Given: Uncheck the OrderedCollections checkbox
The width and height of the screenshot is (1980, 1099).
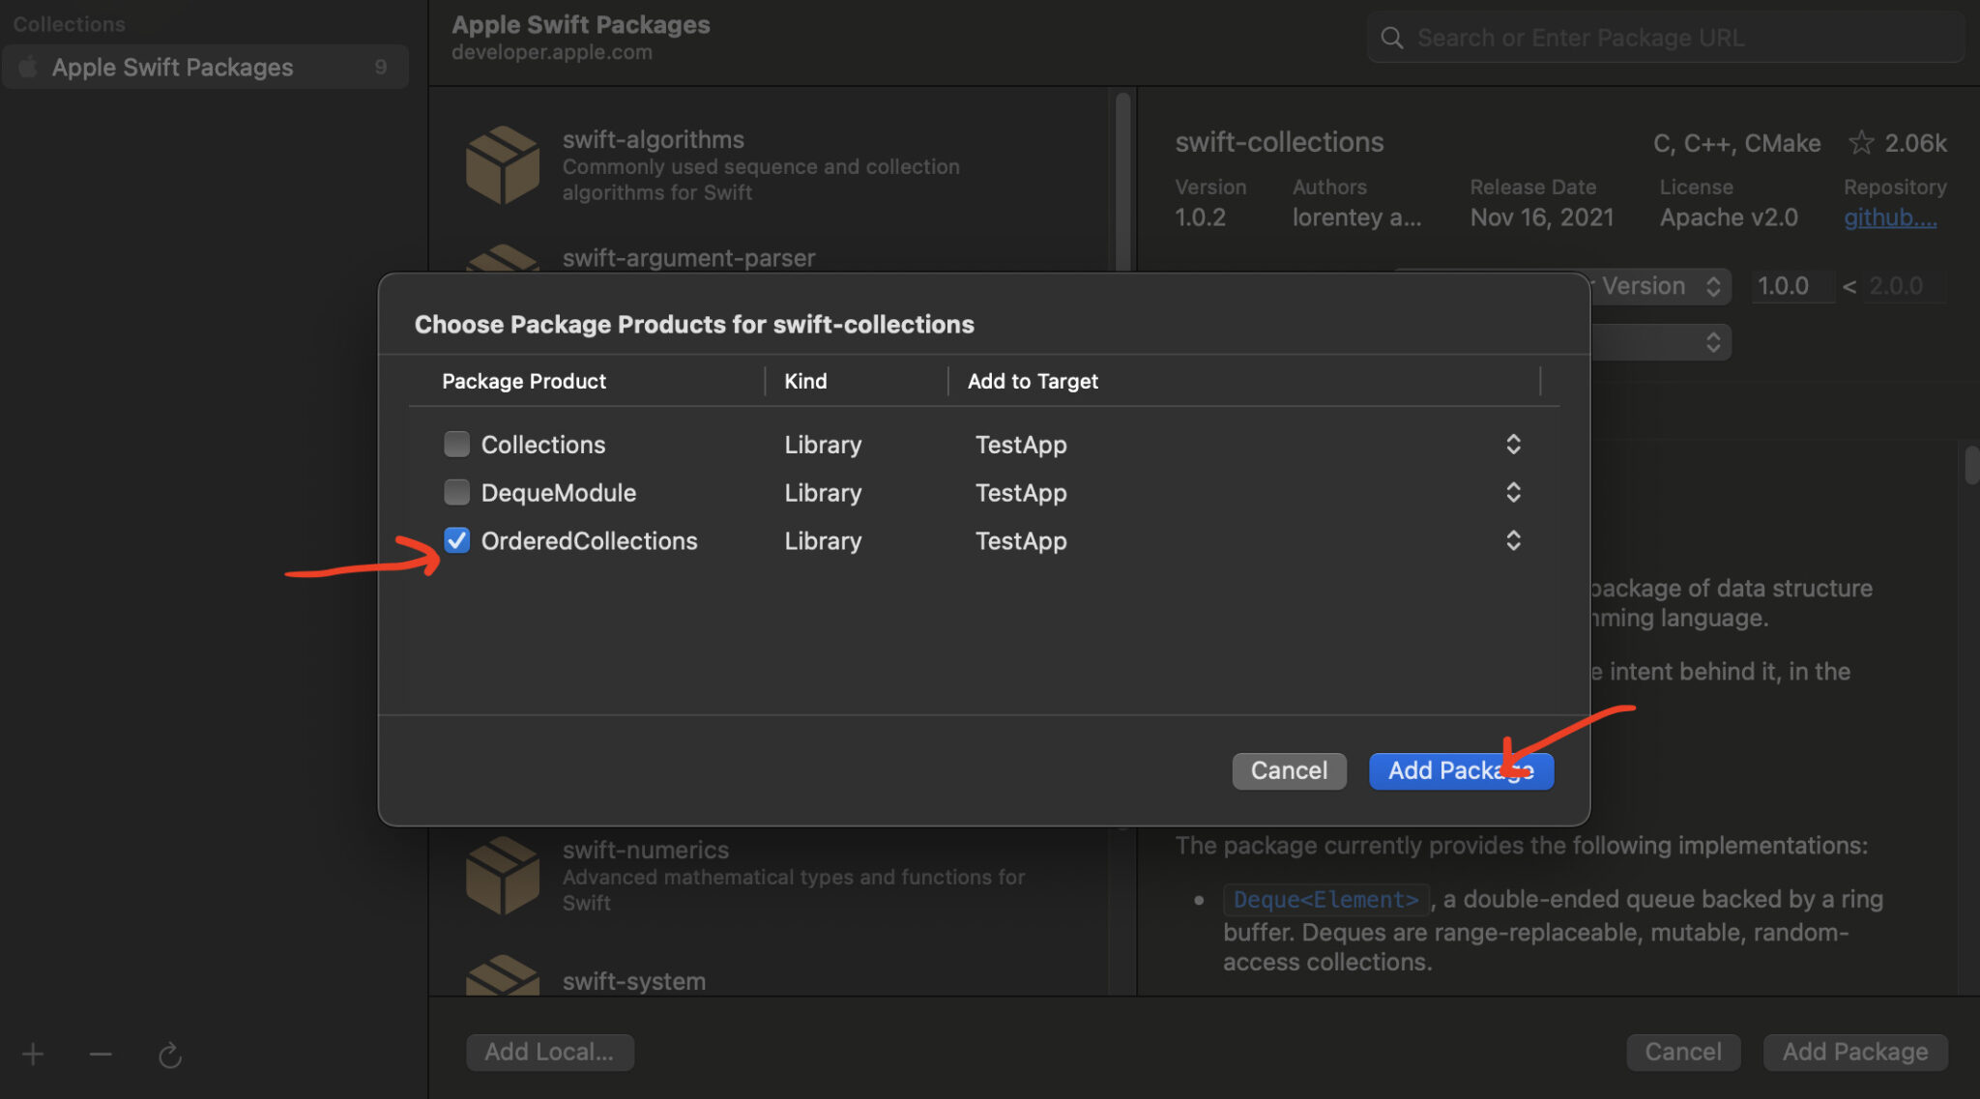Looking at the screenshot, I should point(456,540).
